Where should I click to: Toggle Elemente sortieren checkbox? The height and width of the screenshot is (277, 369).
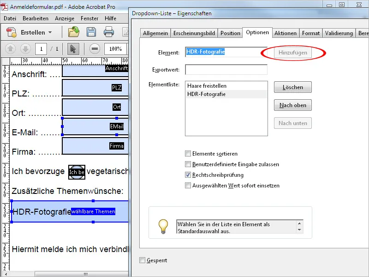[x=188, y=154]
